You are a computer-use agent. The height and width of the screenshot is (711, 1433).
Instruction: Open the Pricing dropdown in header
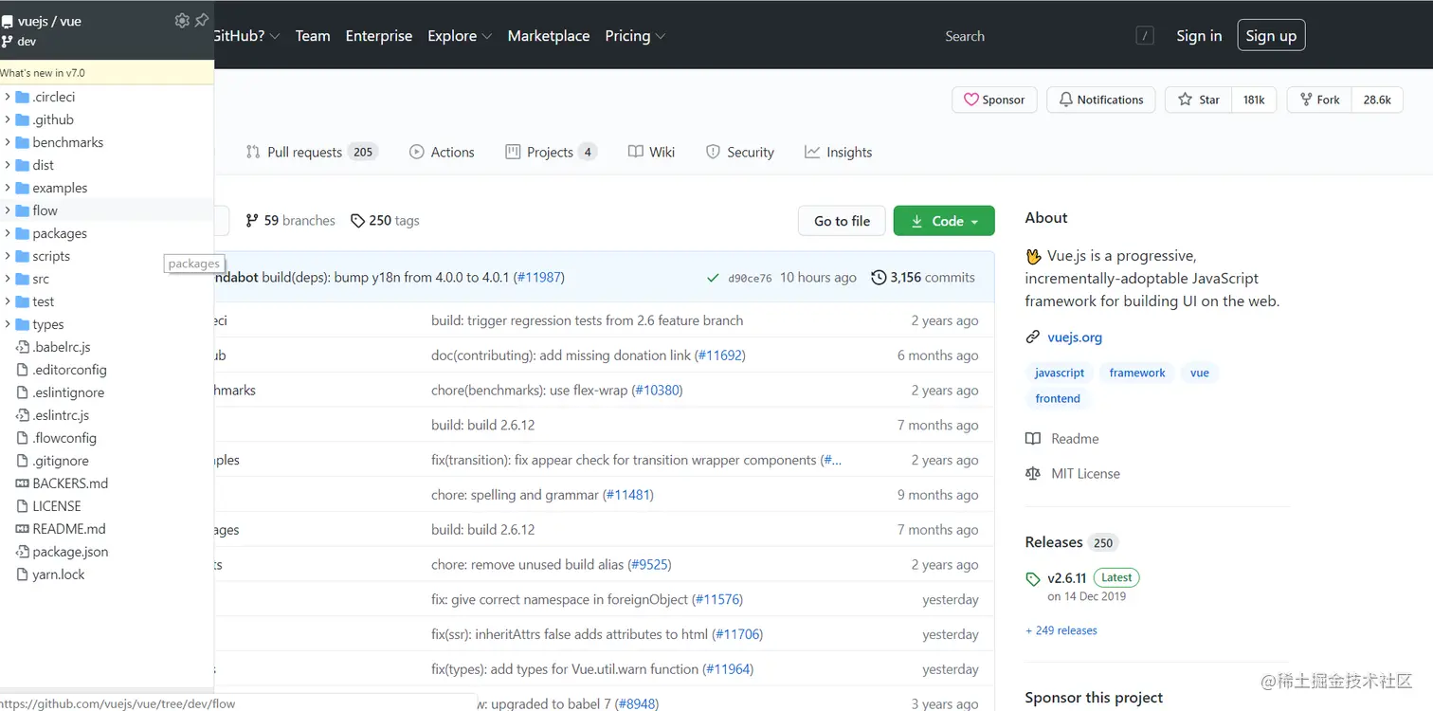635,36
